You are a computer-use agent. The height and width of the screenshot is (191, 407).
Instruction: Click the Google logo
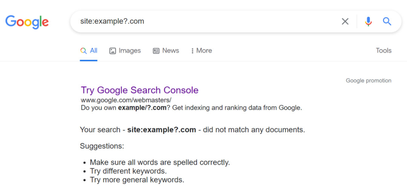coord(27,21)
